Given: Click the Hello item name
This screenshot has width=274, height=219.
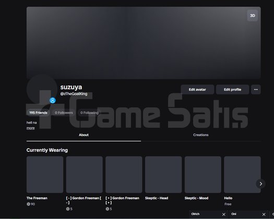Looking at the screenshot, I should point(228,198).
